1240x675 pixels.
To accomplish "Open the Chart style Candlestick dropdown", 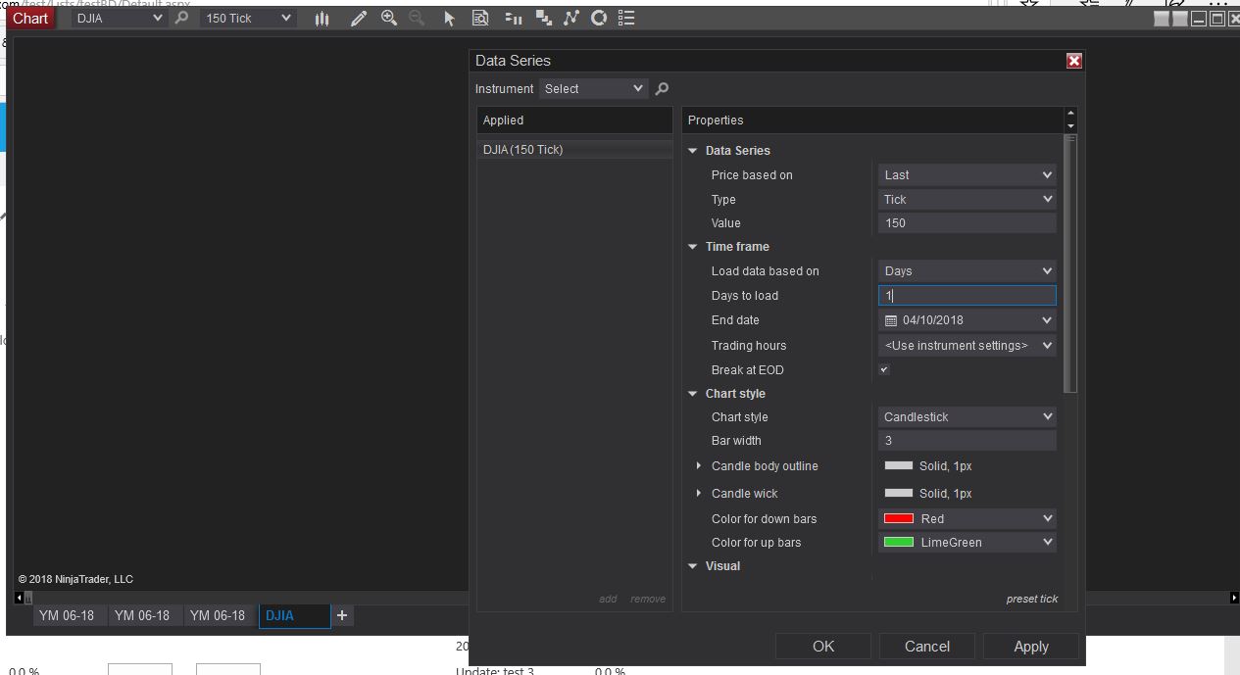I will 967,416.
